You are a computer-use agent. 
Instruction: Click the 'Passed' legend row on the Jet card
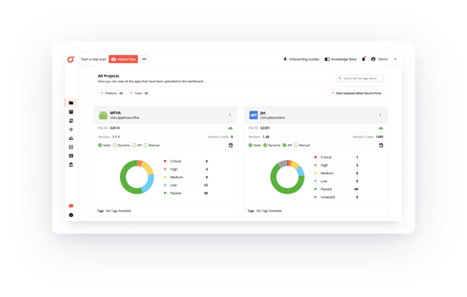(337, 189)
